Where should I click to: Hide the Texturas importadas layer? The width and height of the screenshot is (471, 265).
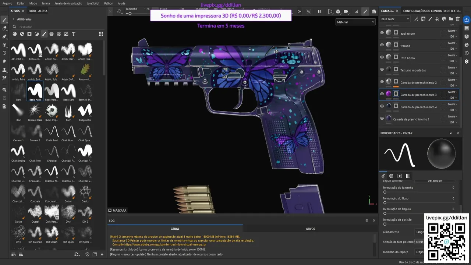coord(382,69)
